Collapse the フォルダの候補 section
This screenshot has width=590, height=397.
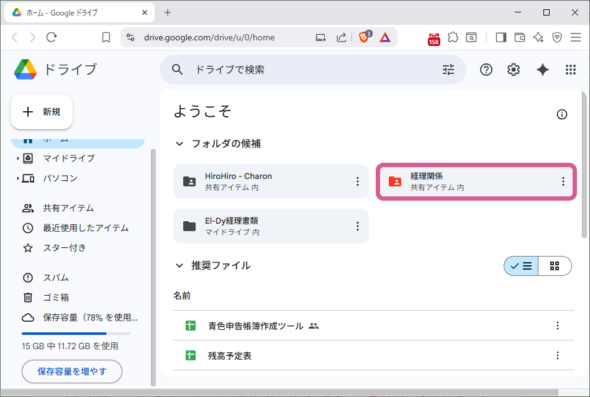coord(180,144)
